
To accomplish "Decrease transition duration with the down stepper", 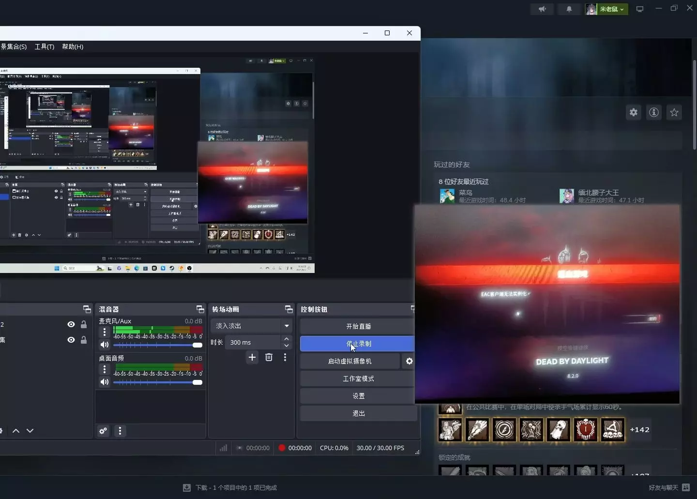I will click(287, 346).
